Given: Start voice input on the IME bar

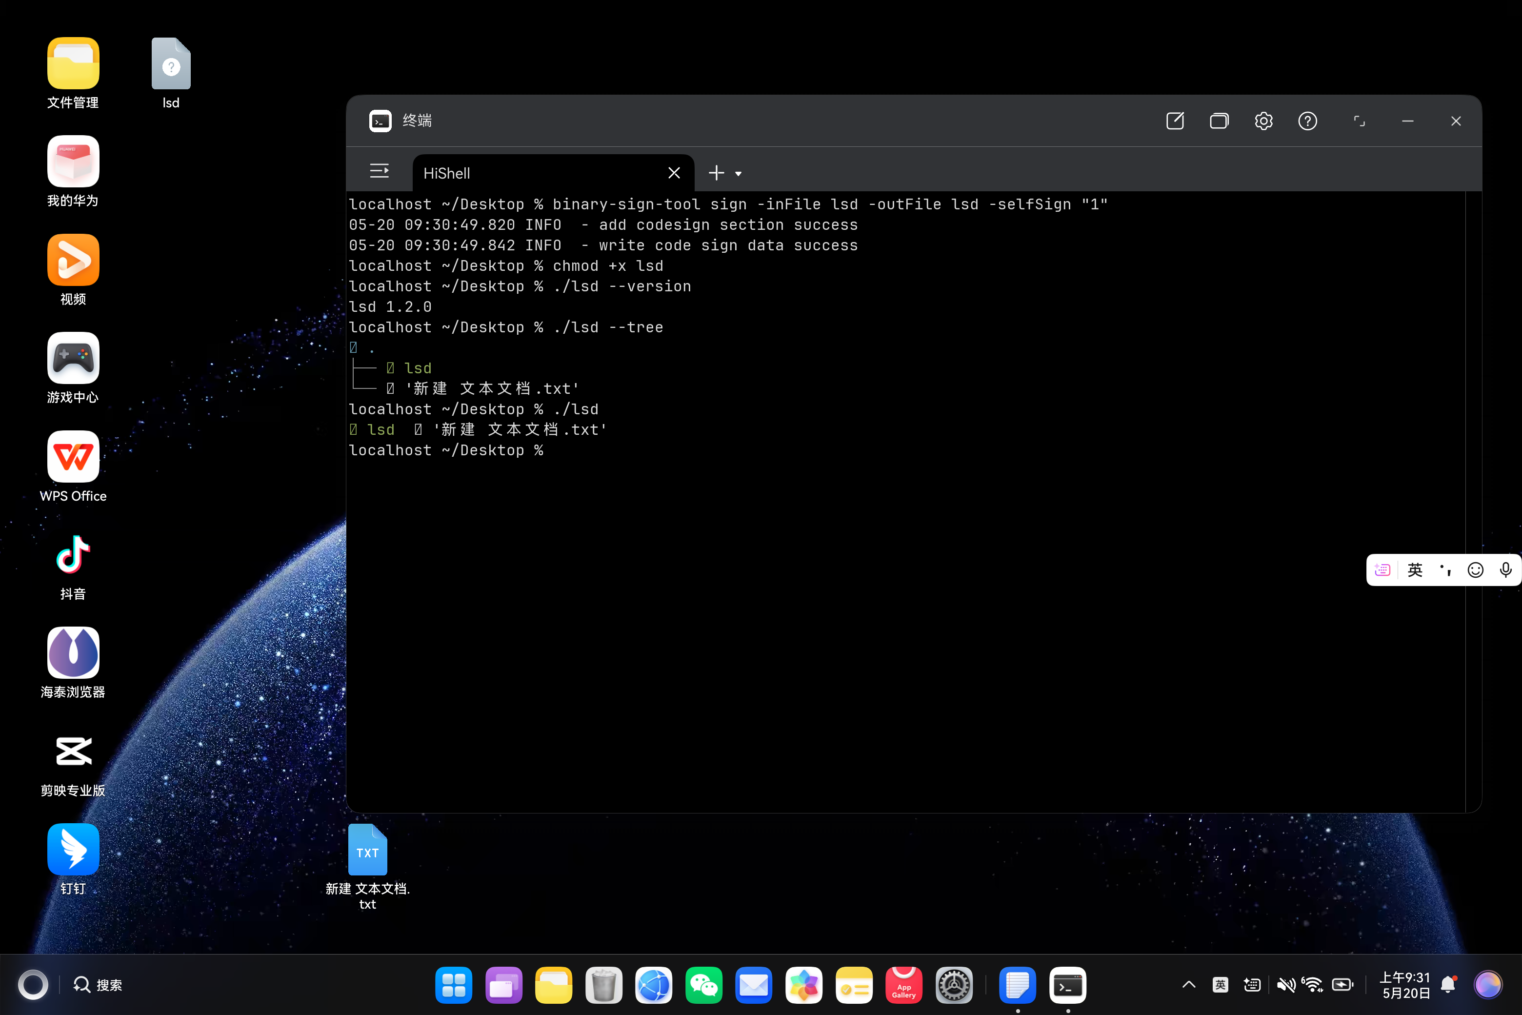Looking at the screenshot, I should click(x=1506, y=569).
